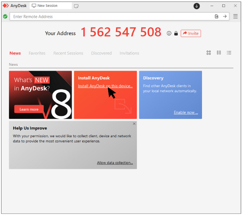Click the Install AnyDesk card heading

94,78
